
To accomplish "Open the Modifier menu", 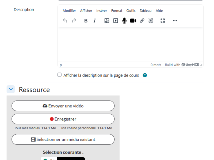I will click(69, 11).
